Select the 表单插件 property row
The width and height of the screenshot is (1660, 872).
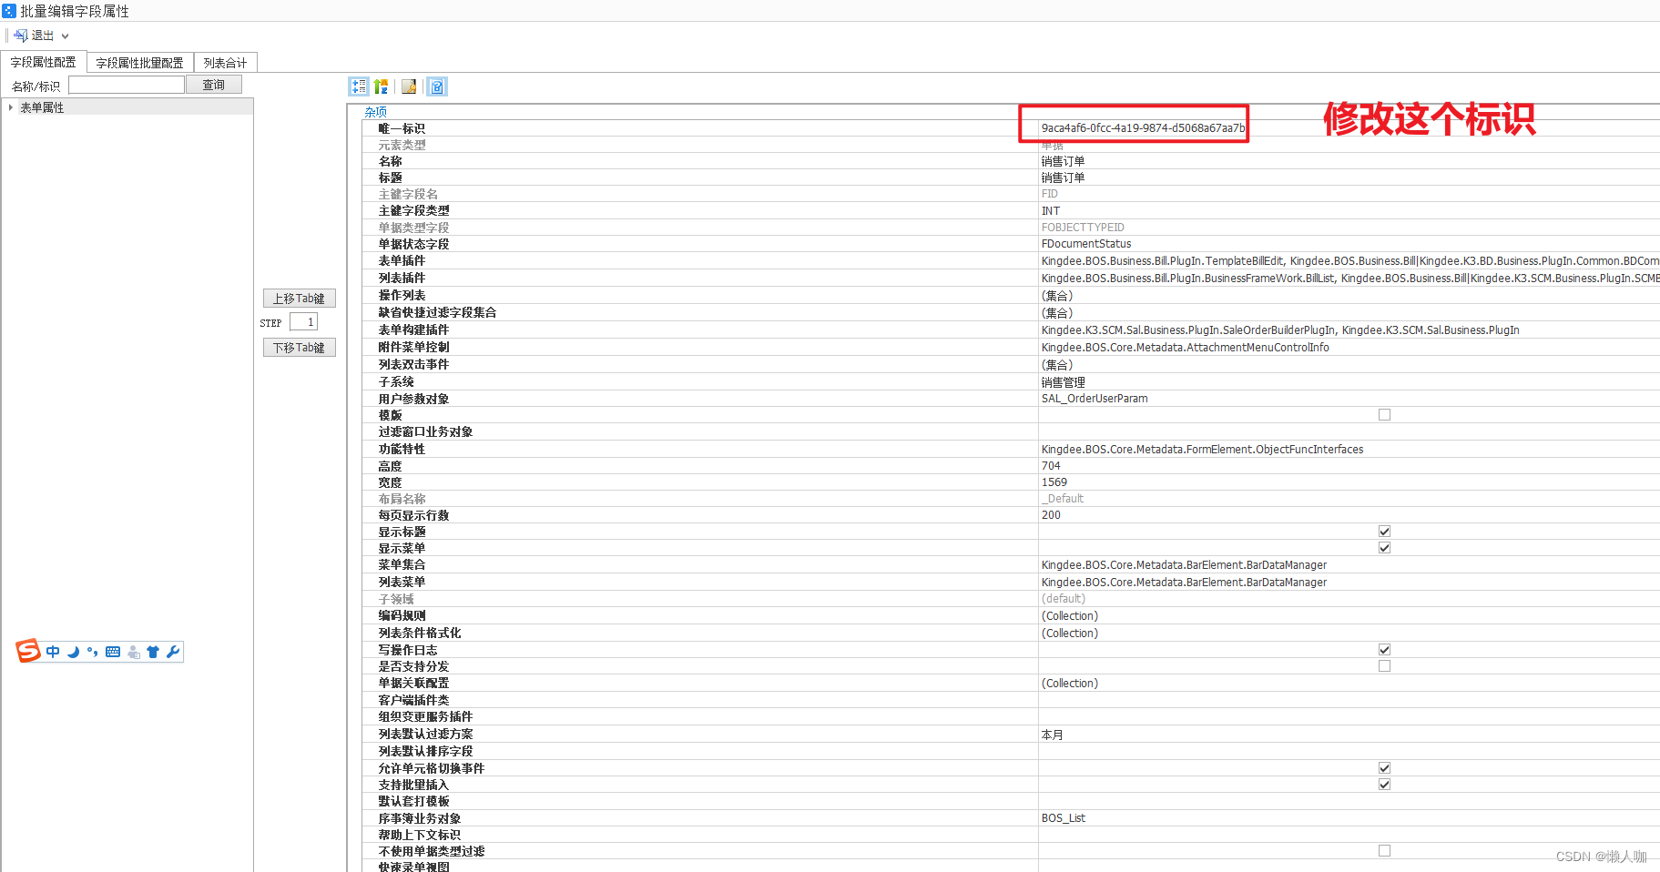tap(1011, 261)
